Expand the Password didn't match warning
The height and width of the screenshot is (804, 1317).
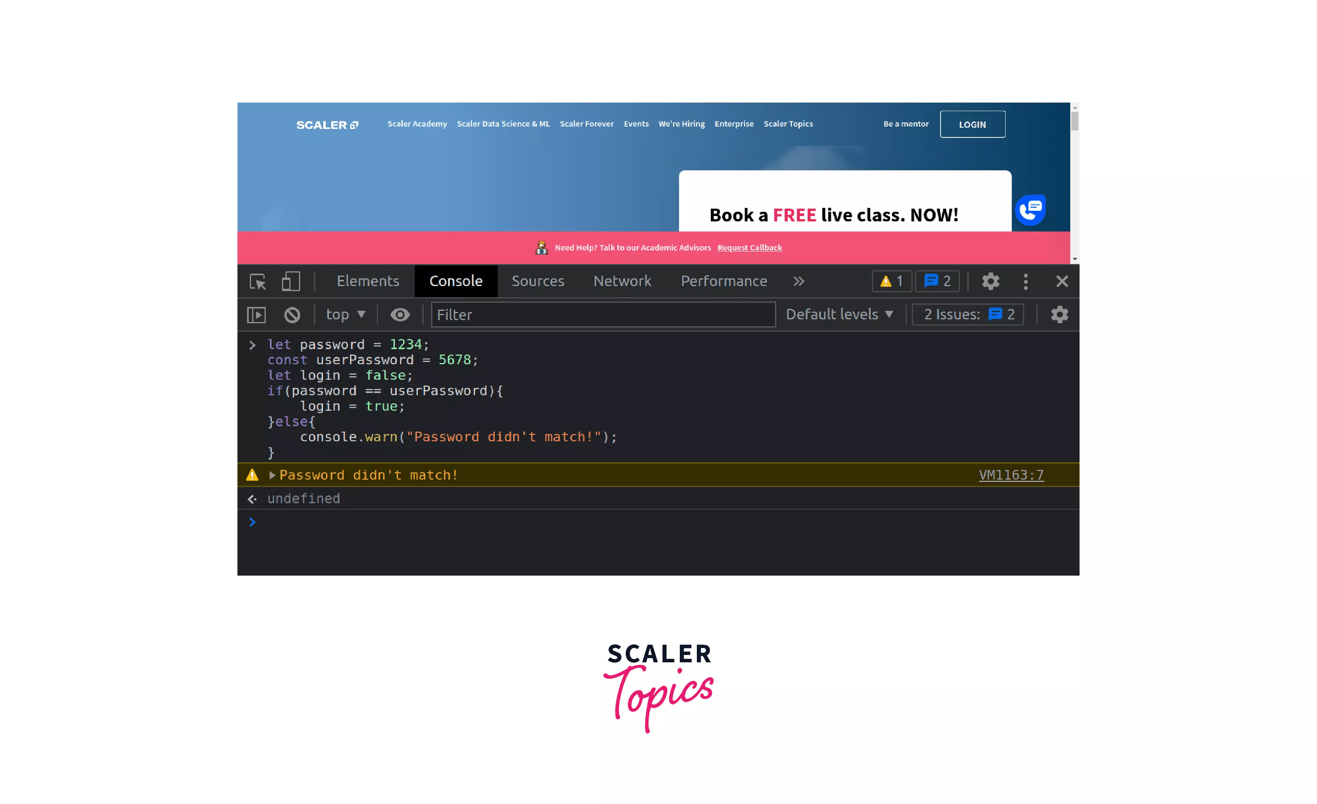pos(272,475)
